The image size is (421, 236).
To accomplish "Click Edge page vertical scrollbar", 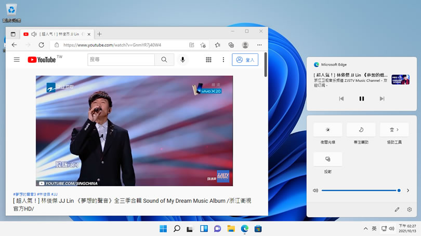I will tap(266, 65).
